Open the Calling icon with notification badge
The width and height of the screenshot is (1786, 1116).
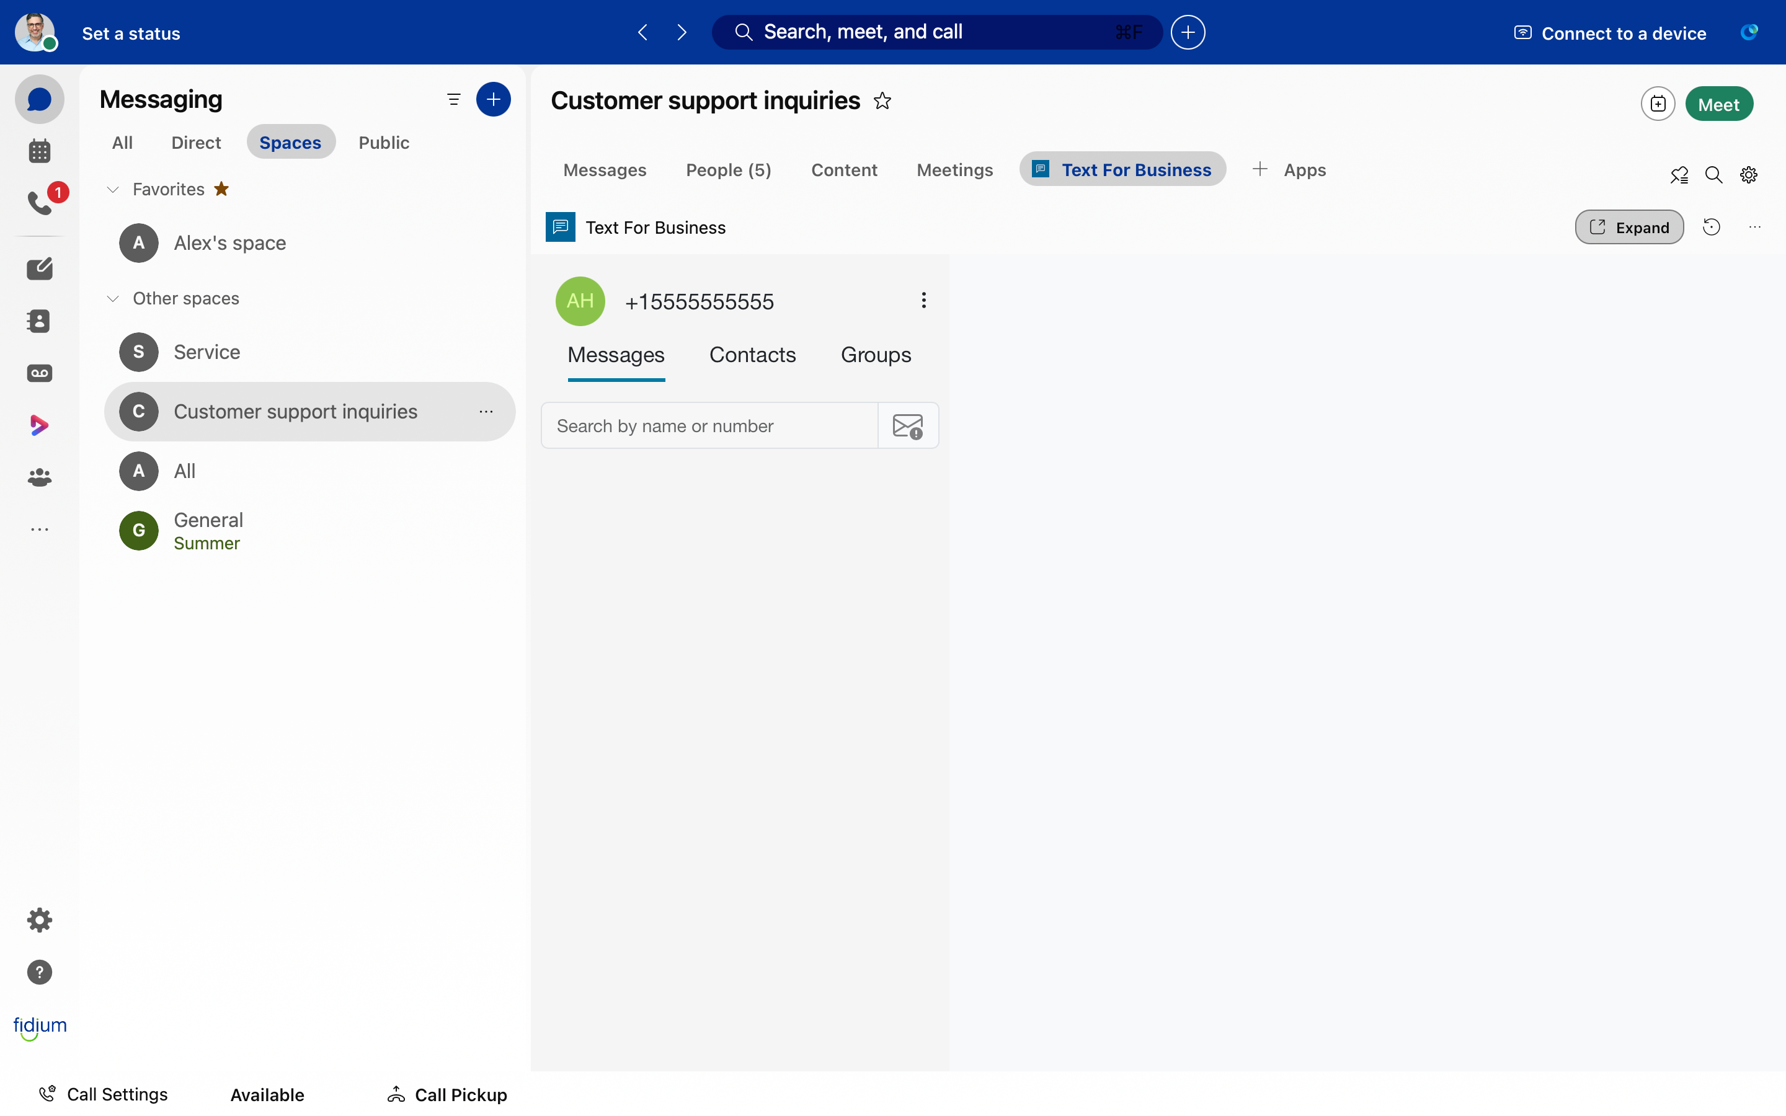click(x=40, y=202)
